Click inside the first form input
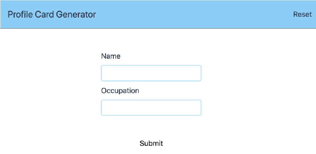Viewport: 316px width, 154px height. pyautogui.click(x=151, y=73)
